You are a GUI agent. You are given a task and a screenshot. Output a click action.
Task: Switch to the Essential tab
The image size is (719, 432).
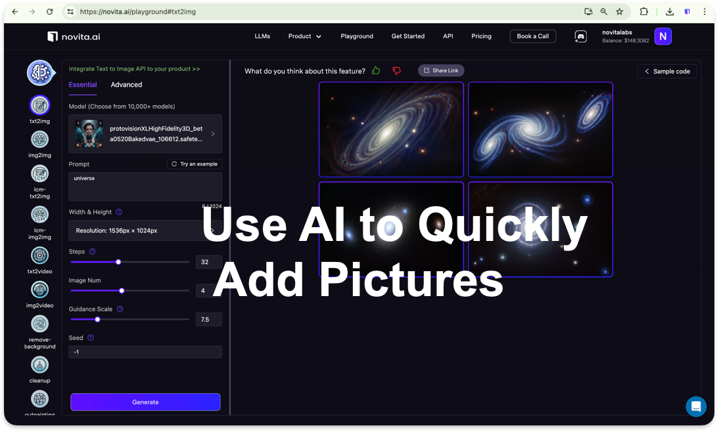click(x=83, y=85)
